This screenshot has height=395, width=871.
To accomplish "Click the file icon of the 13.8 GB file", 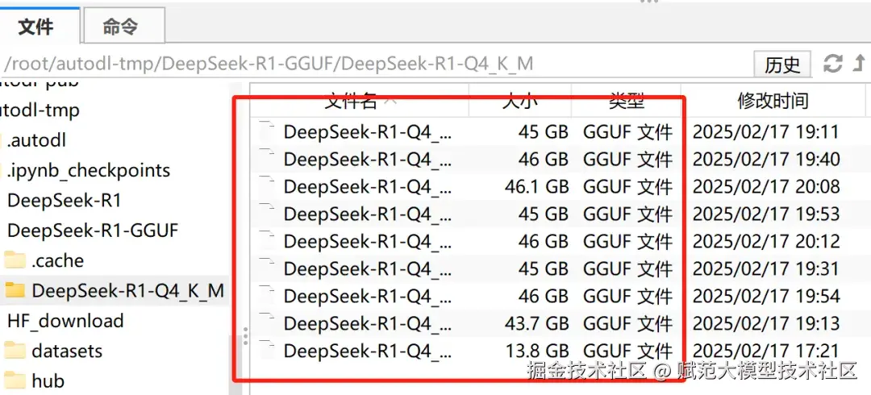I will pos(268,351).
